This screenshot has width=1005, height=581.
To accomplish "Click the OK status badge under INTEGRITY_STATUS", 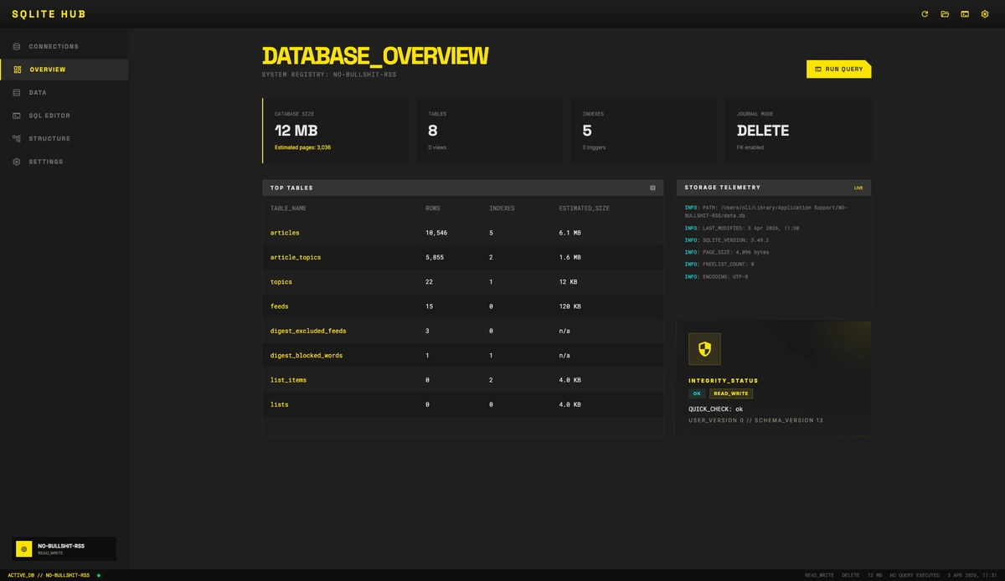I will click(x=698, y=393).
